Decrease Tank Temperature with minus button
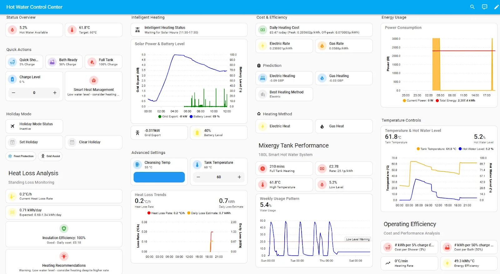 pos(198,177)
